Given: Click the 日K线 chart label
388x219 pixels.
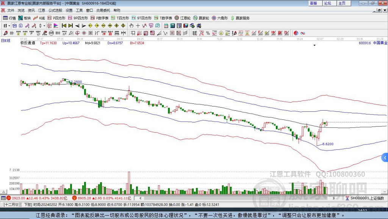Looking at the screenshot, I should pyautogui.click(x=6, y=41).
